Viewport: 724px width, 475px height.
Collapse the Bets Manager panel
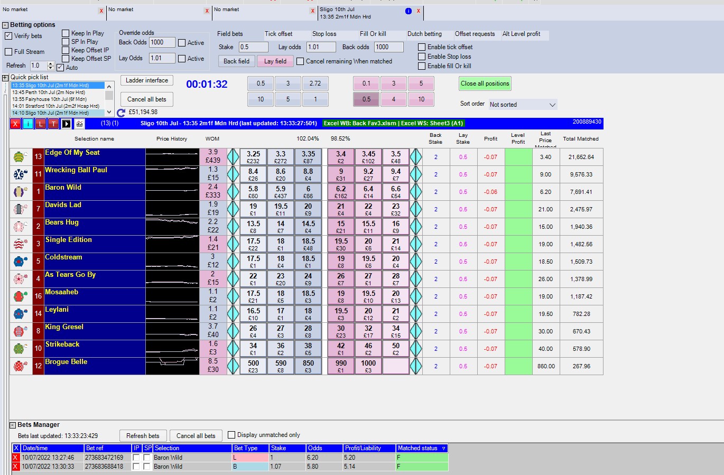[13, 425]
